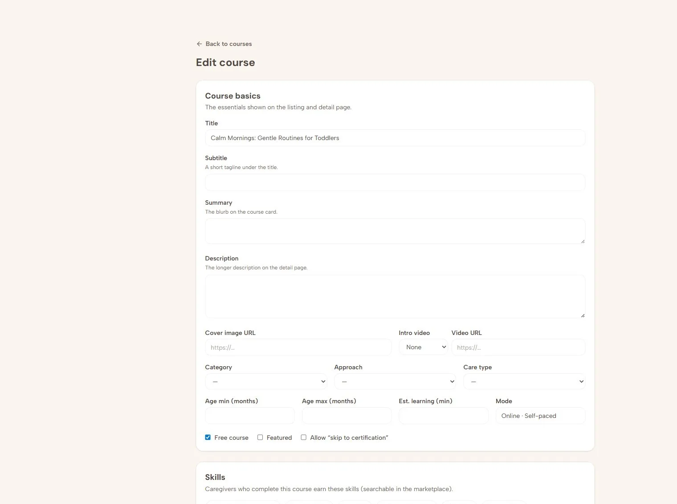Image resolution: width=677 pixels, height=504 pixels.
Task: Click the Description resize handle
Action: coord(583,315)
